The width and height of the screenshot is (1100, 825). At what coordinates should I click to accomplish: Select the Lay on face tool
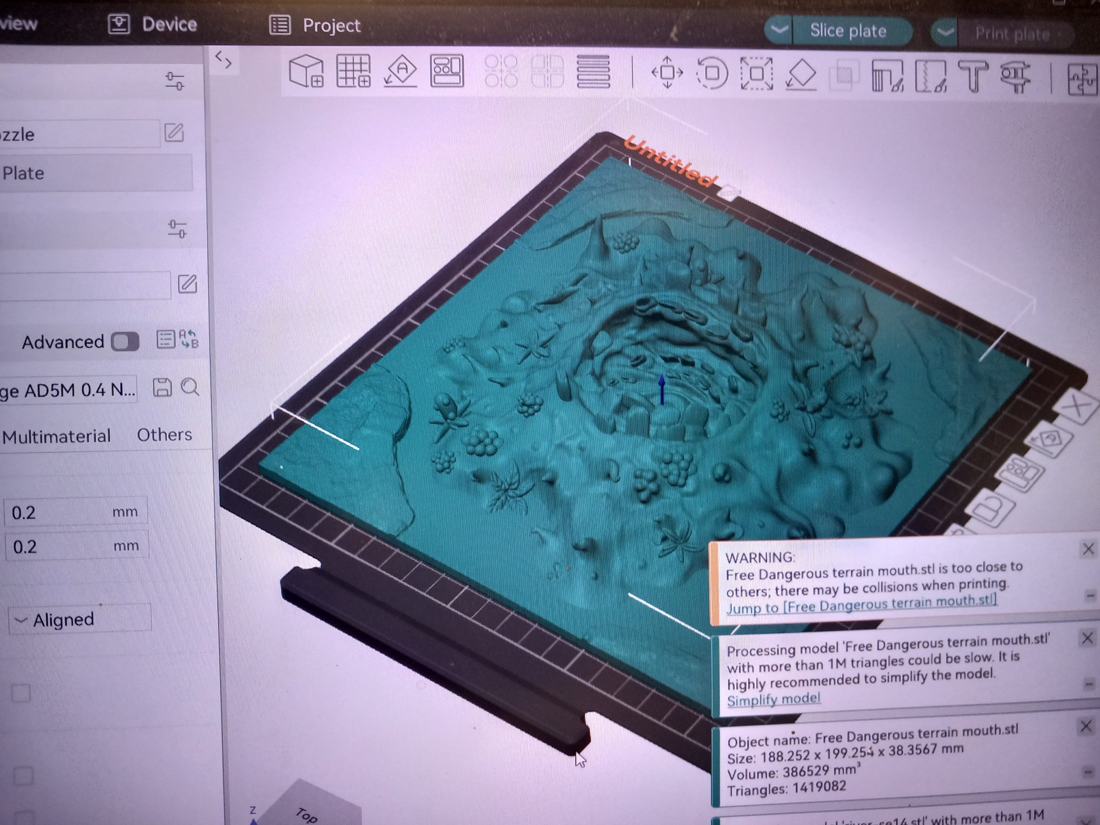(801, 75)
